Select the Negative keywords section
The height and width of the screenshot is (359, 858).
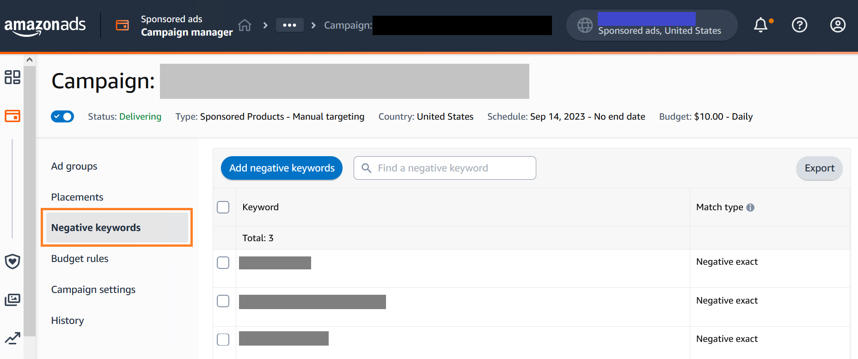click(x=117, y=227)
